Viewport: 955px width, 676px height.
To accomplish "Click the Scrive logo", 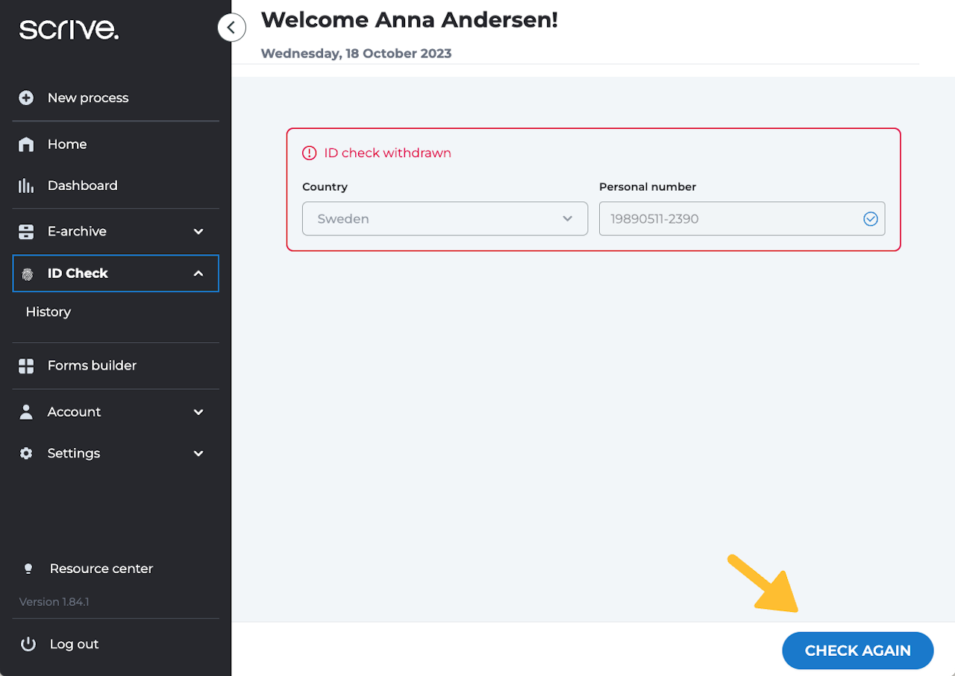I will [69, 29].
